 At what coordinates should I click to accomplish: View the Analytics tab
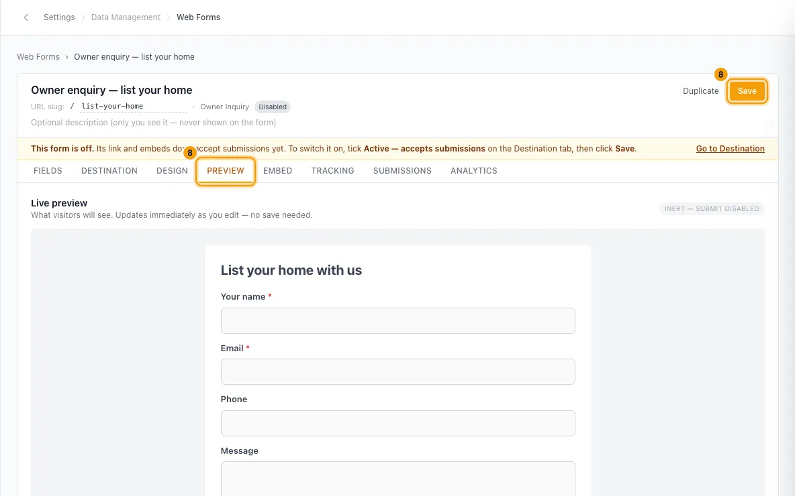473,171
